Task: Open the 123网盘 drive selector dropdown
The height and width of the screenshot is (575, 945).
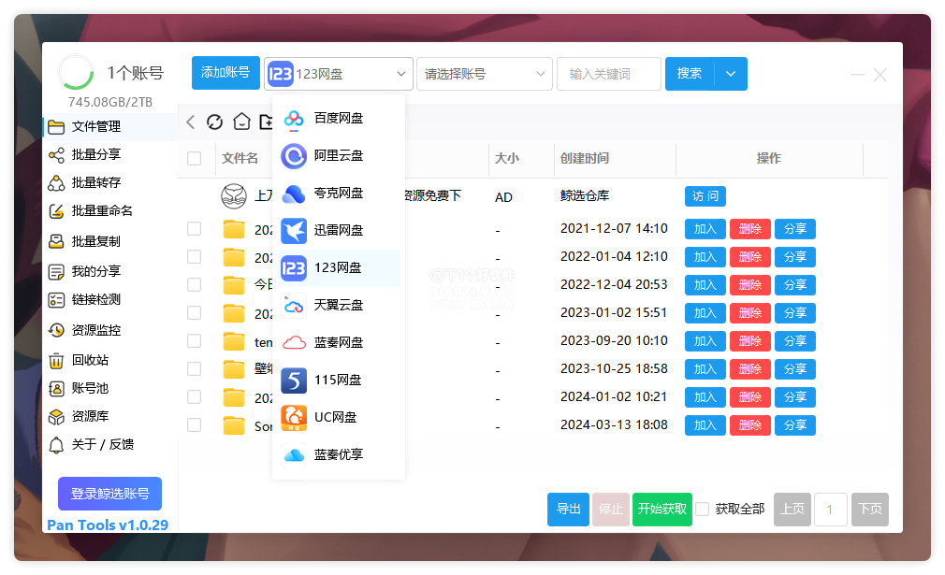Action: 339,74
